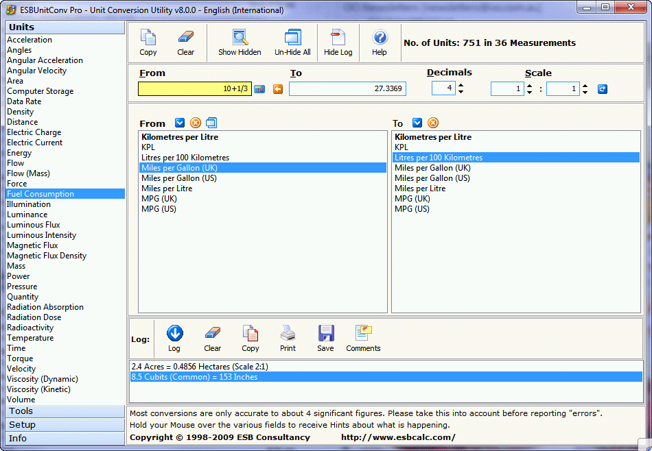The height and width of the screenshot is (451, 652).
Task: Click the yellow From input field
Action: click(x=195, y=88)
